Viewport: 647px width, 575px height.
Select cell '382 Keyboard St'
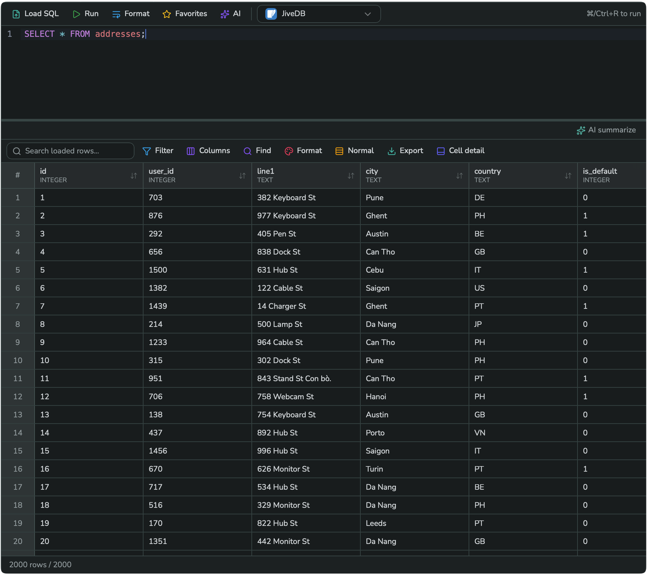point(306,198)
